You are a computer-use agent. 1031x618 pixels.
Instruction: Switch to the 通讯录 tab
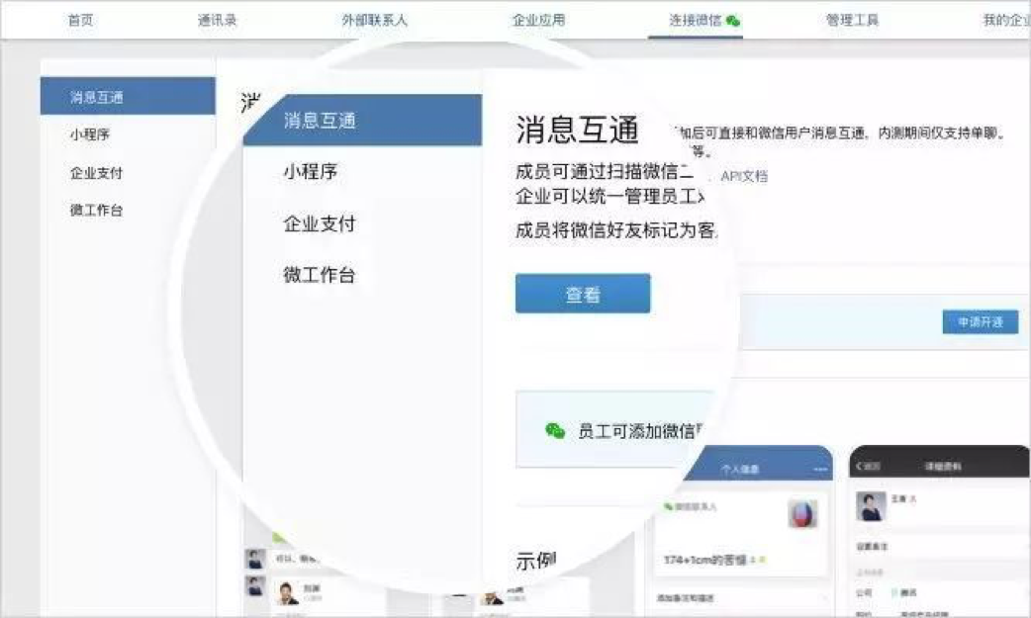click(217, 21)
